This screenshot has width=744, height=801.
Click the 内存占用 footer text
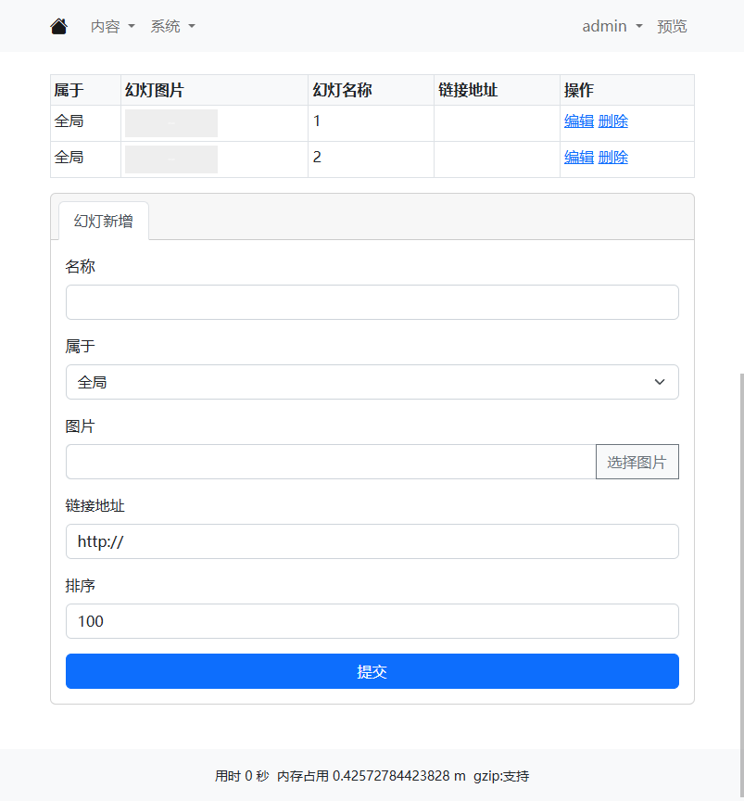(372, 776)
